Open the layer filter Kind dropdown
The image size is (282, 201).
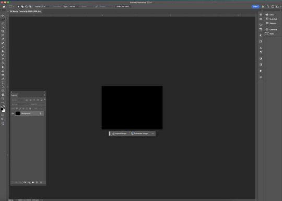pos(18,100)
